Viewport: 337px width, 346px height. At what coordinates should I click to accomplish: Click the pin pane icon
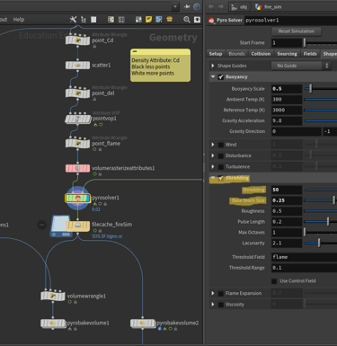187,6
